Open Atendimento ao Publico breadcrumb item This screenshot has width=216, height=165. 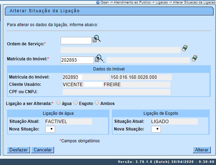point(130,2)
